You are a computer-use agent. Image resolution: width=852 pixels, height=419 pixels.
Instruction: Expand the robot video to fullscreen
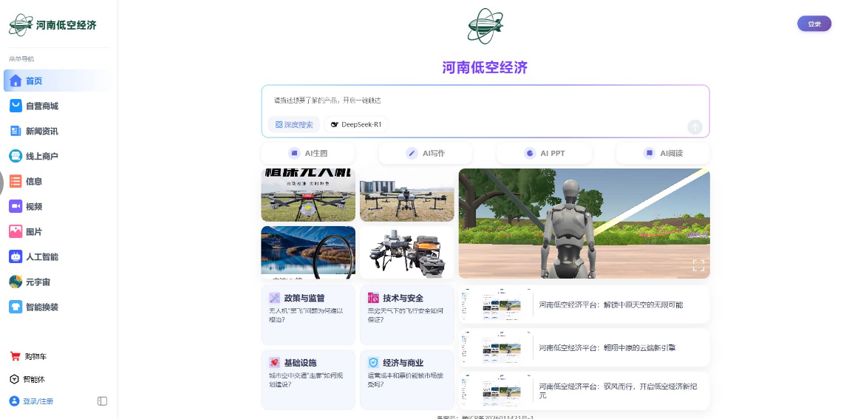698,265
